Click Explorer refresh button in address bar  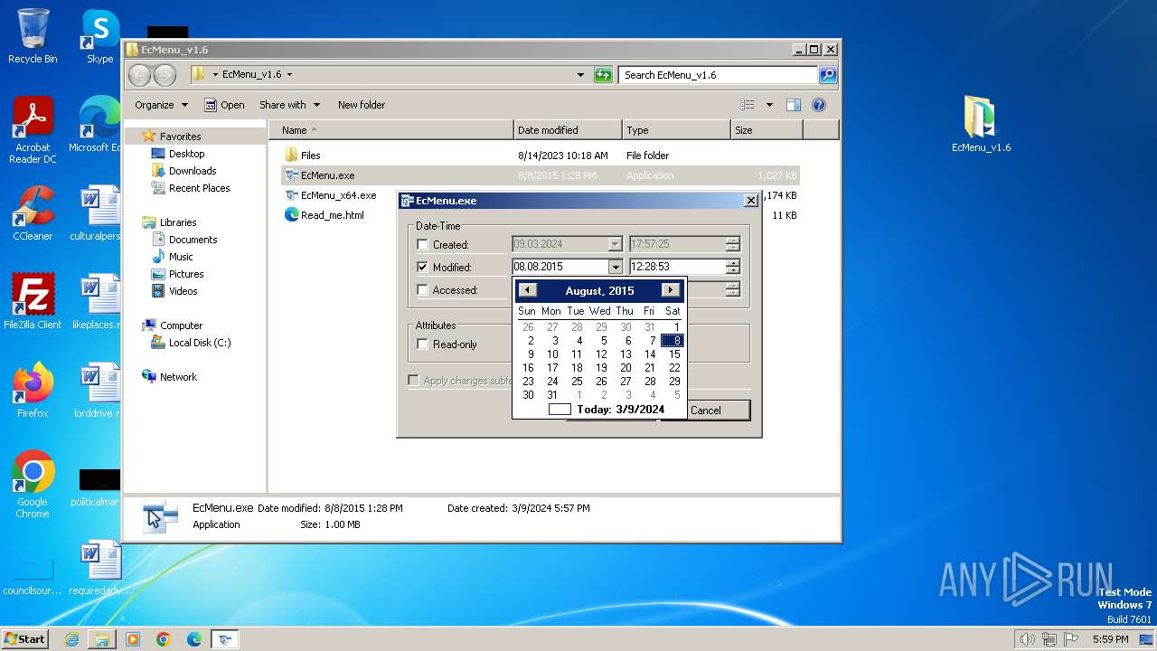[x=603, y=75]
